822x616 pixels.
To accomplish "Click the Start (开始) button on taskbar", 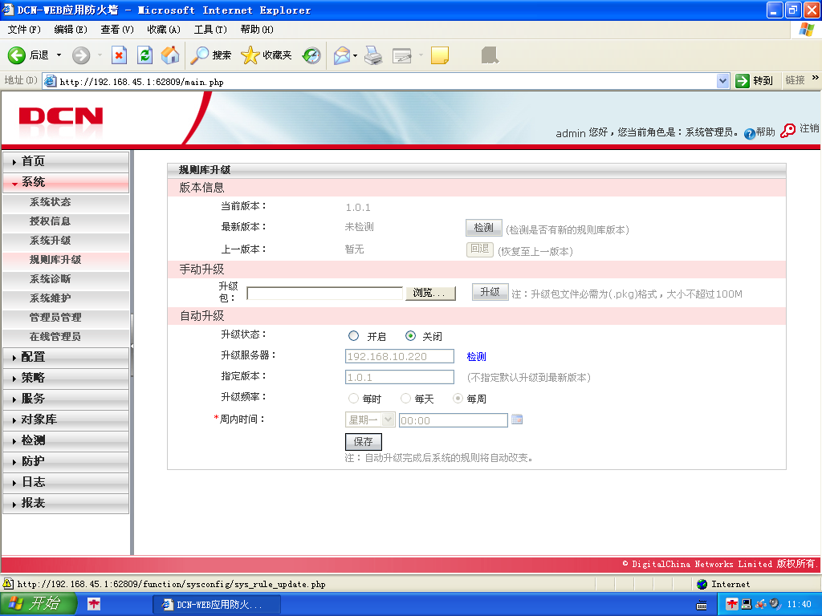I will tap(38, 604).
